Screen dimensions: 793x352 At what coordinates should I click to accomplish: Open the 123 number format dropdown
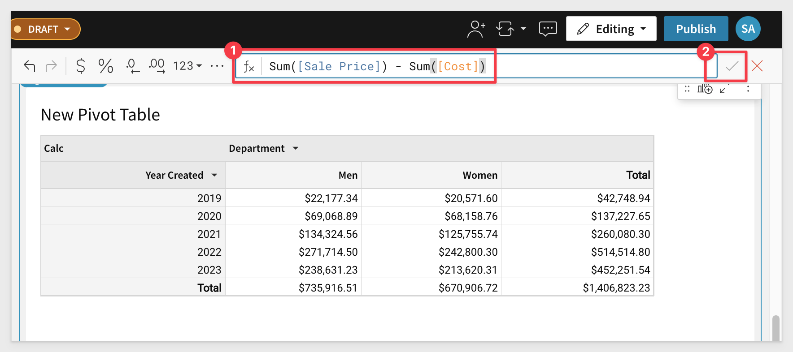tap(187, 66)
